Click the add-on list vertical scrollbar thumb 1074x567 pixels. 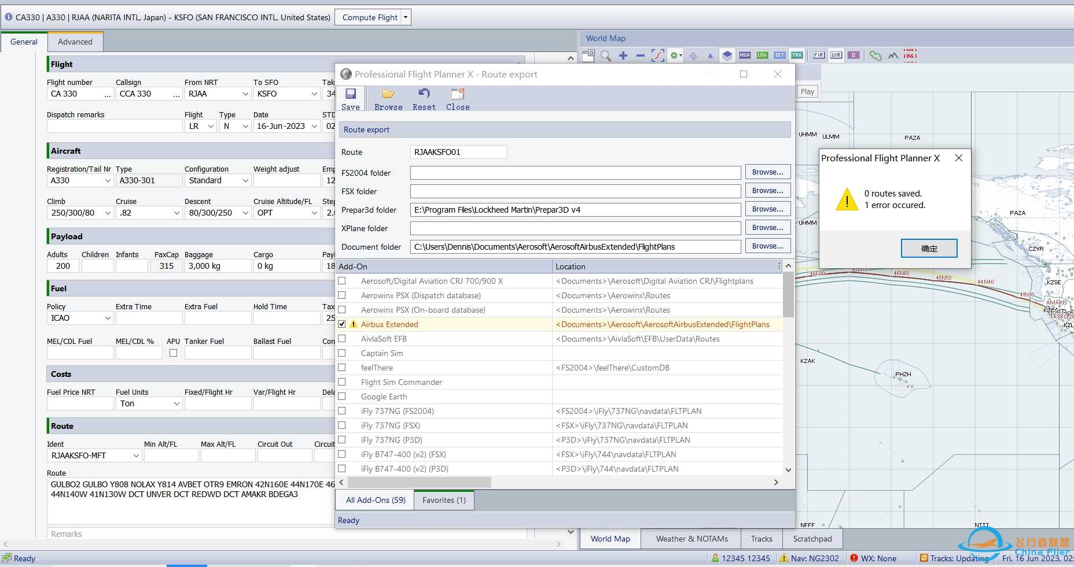point(788,295)
